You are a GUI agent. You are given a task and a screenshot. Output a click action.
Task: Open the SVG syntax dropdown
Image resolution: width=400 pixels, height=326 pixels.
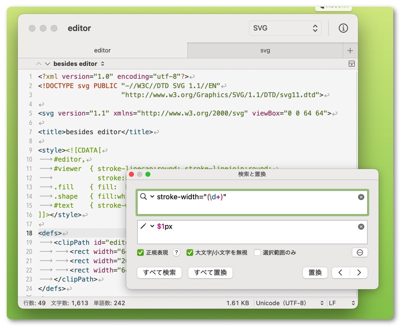tap(285, 28)
